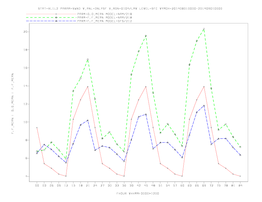Click red observed minimum marker at hour 84
The image size is (262, 202).
240,176
